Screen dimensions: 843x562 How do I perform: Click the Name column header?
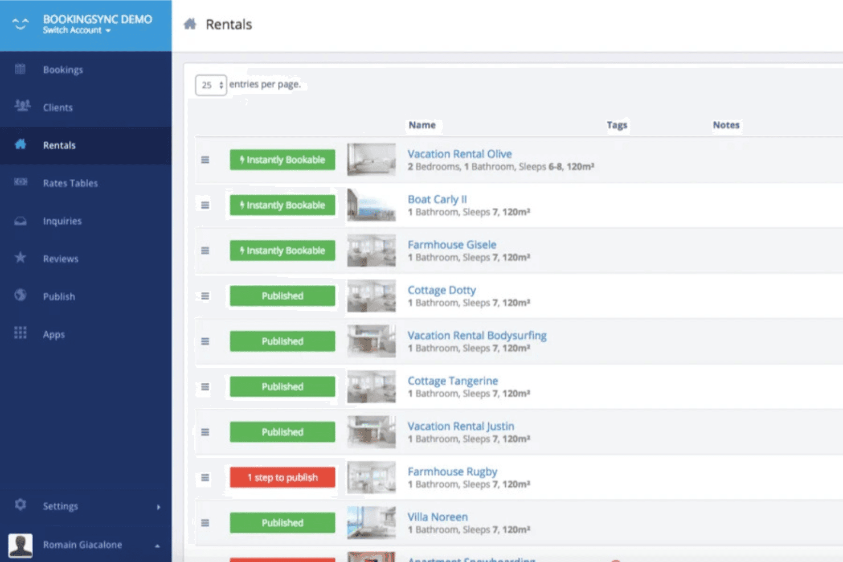(421, 125)
